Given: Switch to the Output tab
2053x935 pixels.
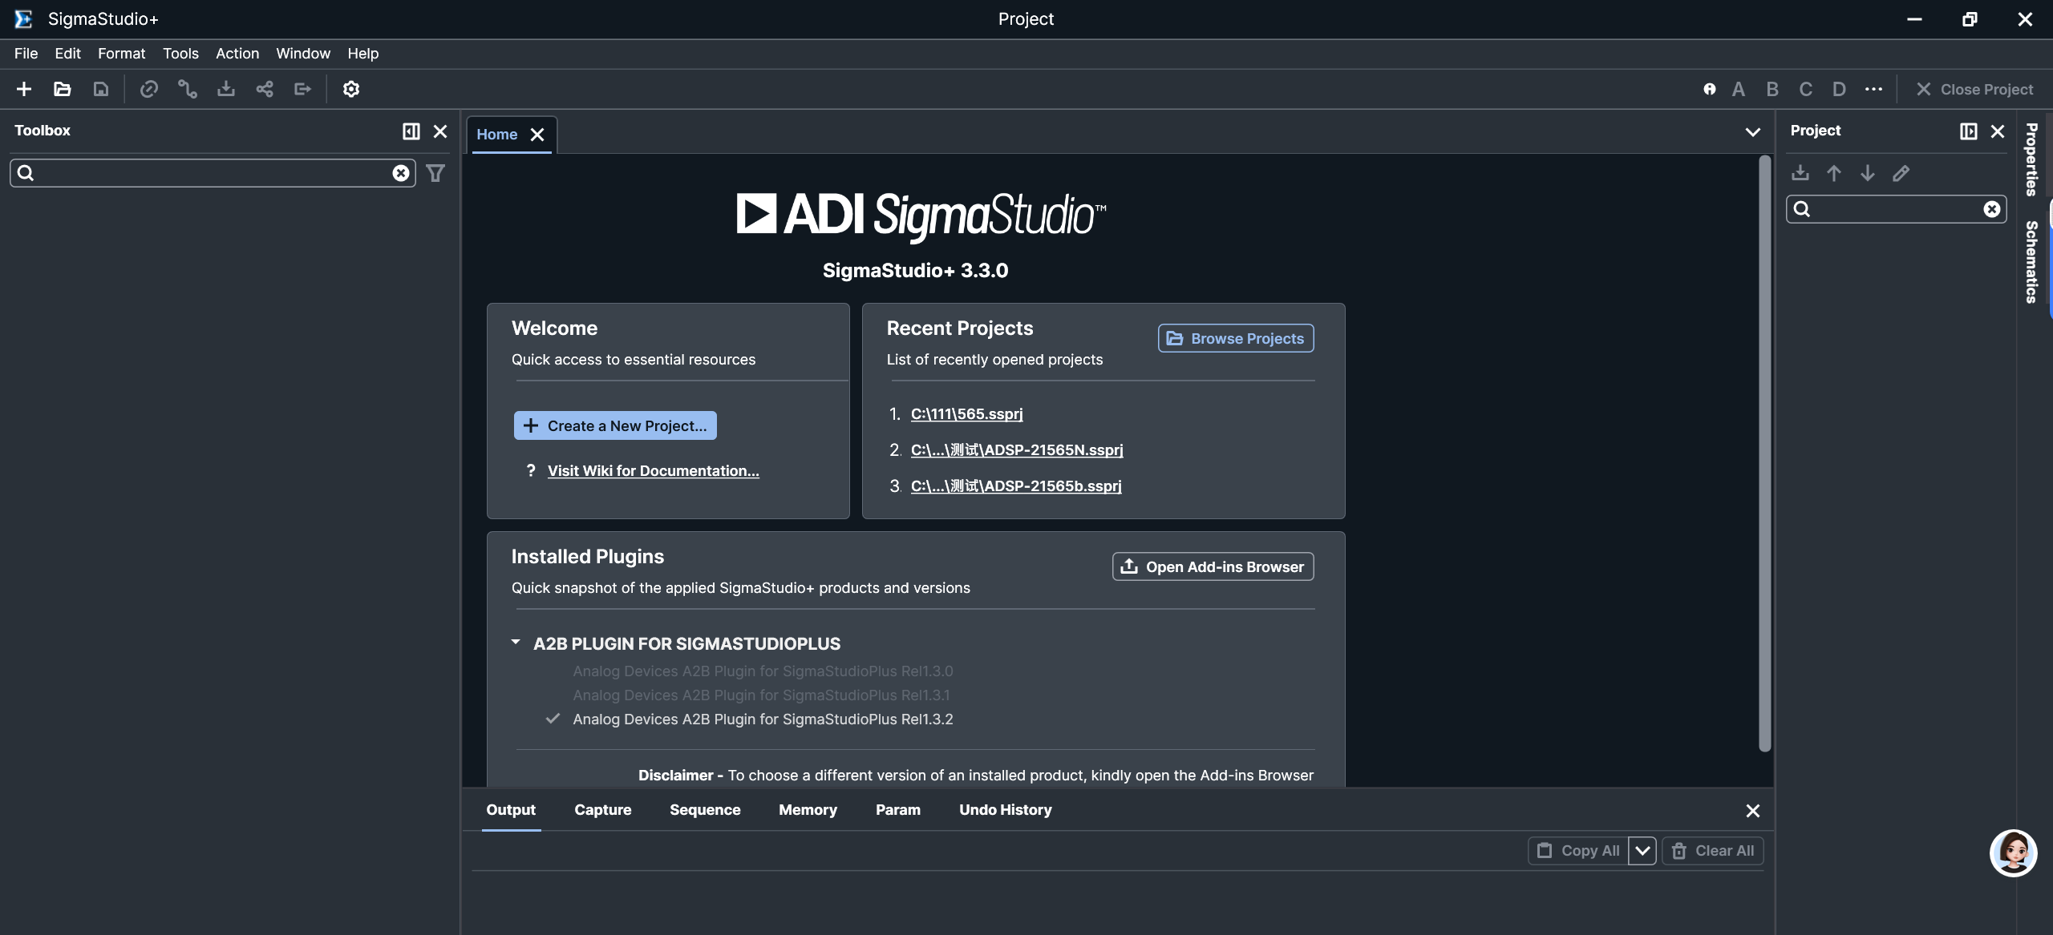Looking at the screenshot, I should click(x=511, y=810).
